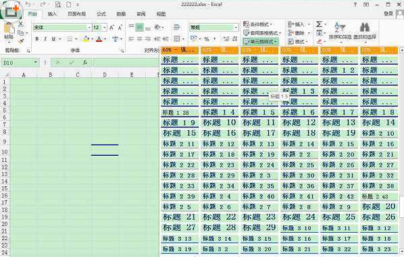
Task: Open the Font dialog launcher (字体 group)
Action: 122,51
